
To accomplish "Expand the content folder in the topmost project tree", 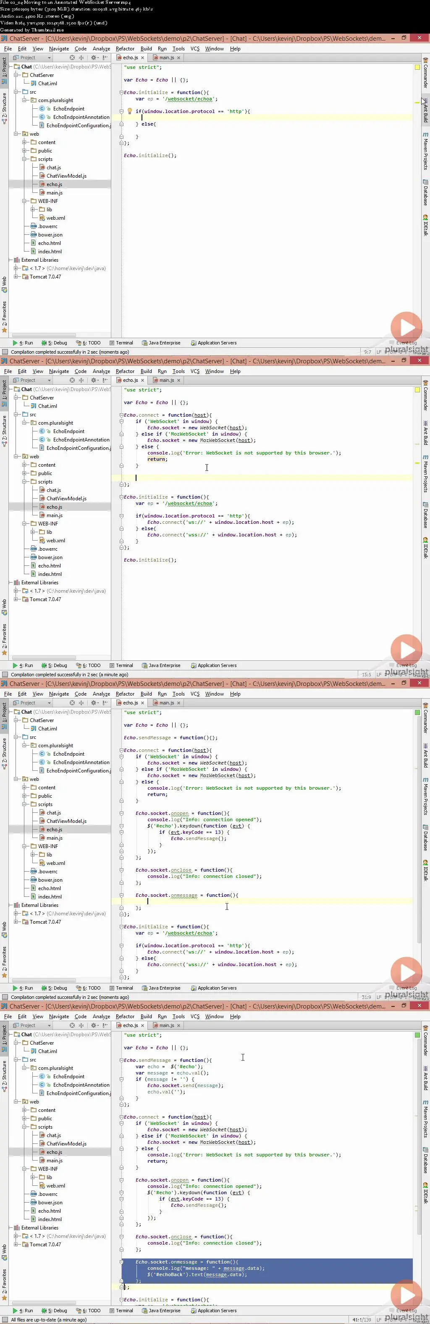I will 24,142.
